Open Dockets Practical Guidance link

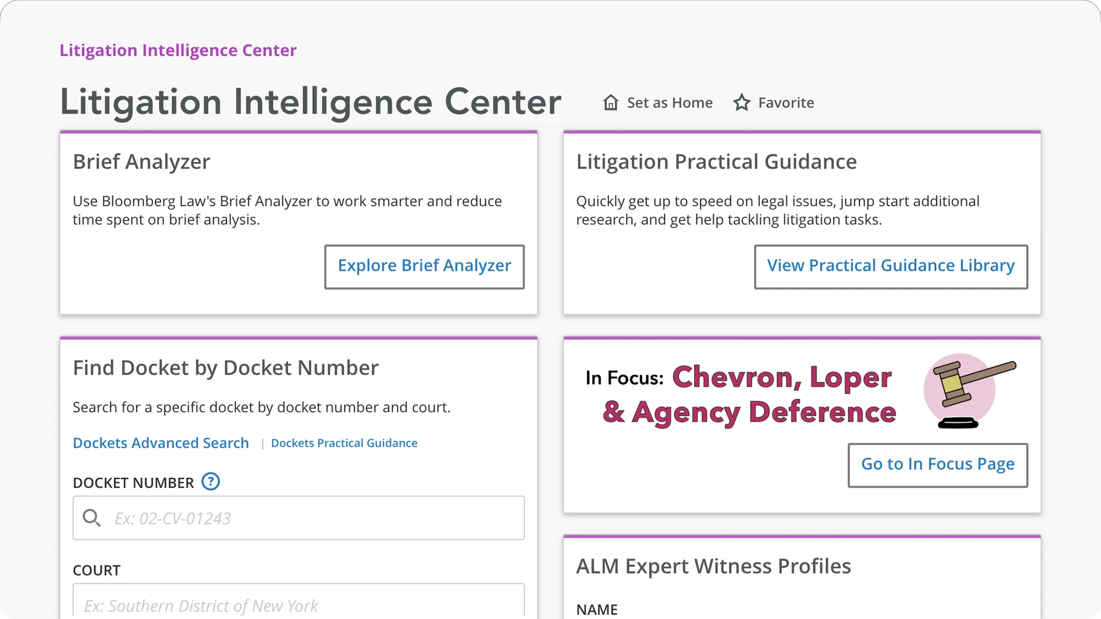point(344,443)
